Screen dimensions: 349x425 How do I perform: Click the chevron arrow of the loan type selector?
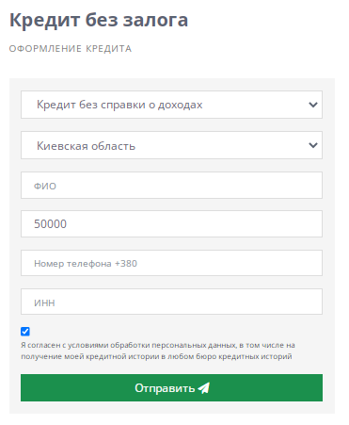click(x=313, y=105)
